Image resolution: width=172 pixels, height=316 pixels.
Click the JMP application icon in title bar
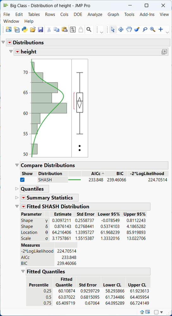[6, 5]
